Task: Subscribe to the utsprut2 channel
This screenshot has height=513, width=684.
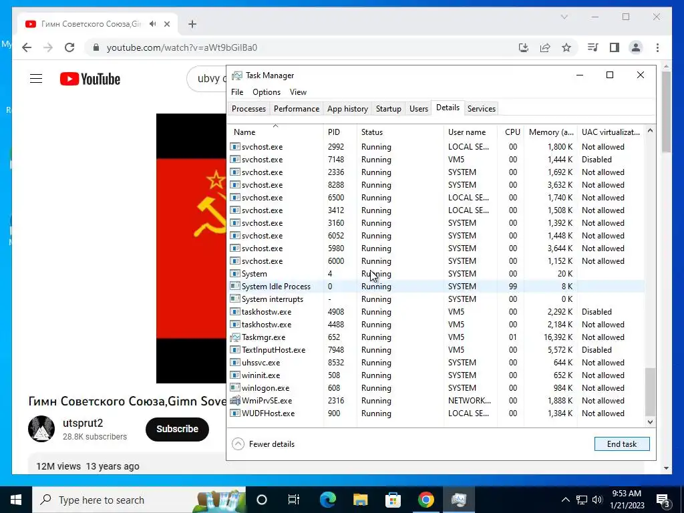Action: click(x=177, y=429)
